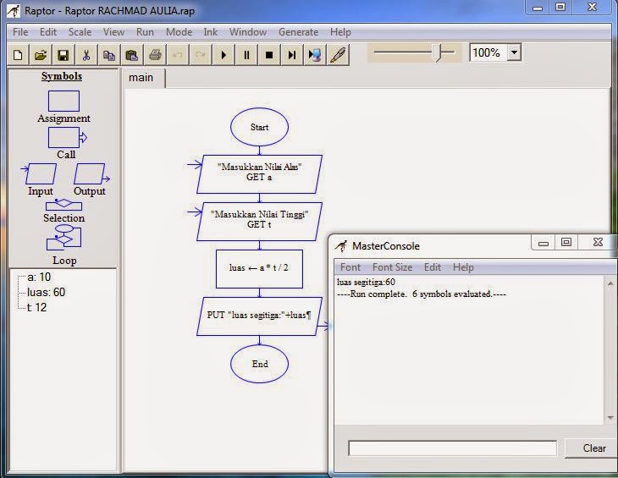Image resolution: width=618 pixels, height=478 pixels.
Task: Open the Run menu
Action: (145, 32)
